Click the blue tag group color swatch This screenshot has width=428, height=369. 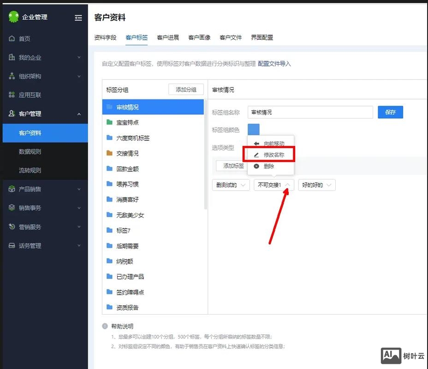coord(254,130)
